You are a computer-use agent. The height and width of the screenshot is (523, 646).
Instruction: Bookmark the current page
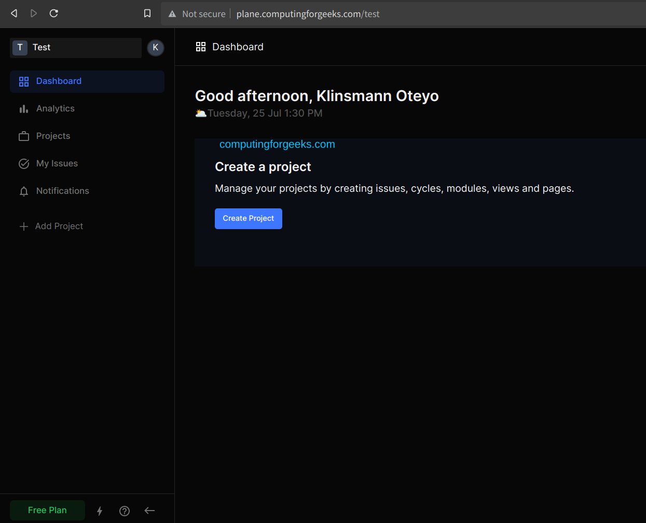(147, 13)
